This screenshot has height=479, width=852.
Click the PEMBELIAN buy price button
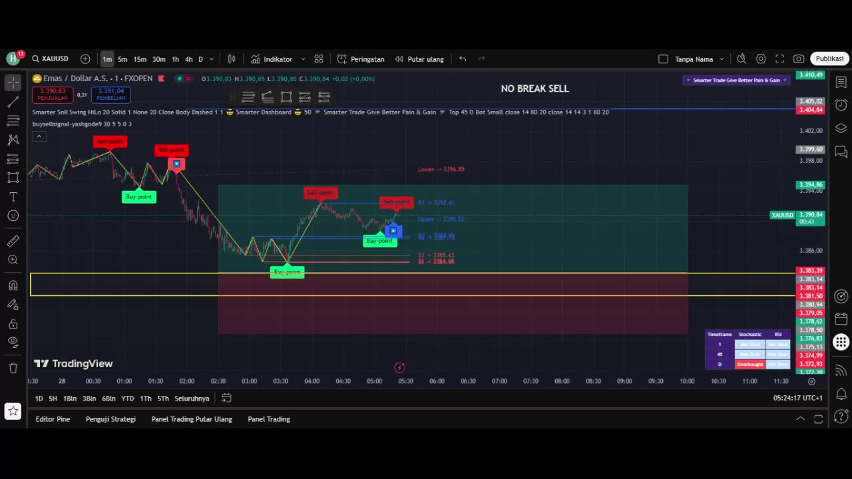[110, 94]
